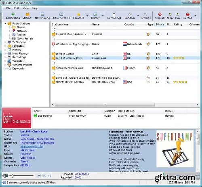Click the Last.FM - Classic Rock station link
The width and height of the screenshot is (202, 187).
pyautogui.click(x=34, y=132)
